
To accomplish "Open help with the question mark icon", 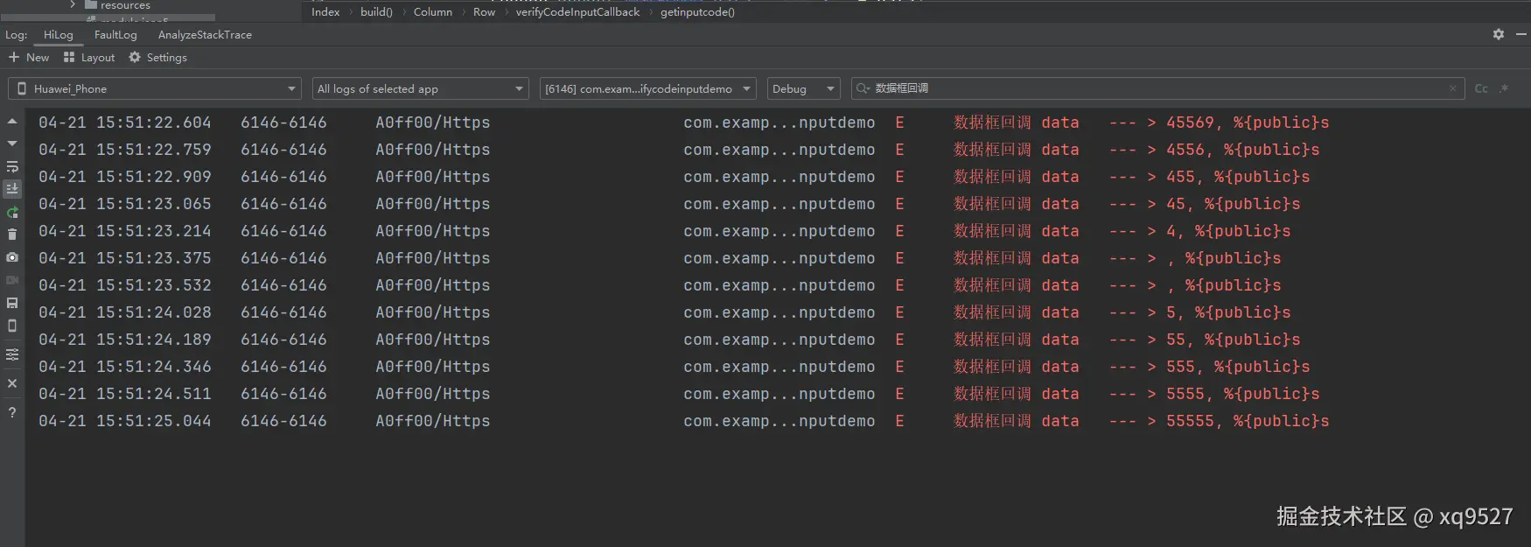I will (12, 412).
